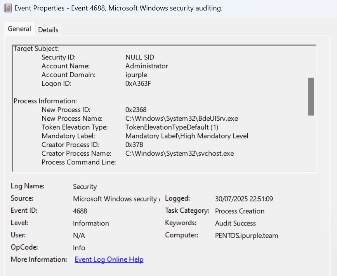Viewport: 337px width, 276px height.
Task: Click the Computer value PENTOS.ipurple.team
Action: (x=246, y=235)
